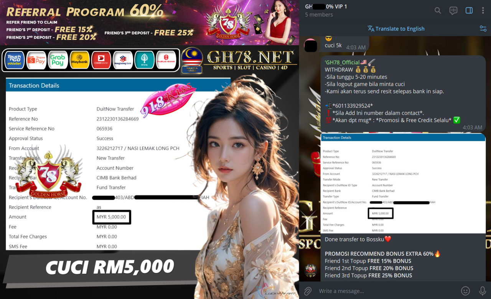
Task: Click the ShopeePay payment icon
Action: 36,60
